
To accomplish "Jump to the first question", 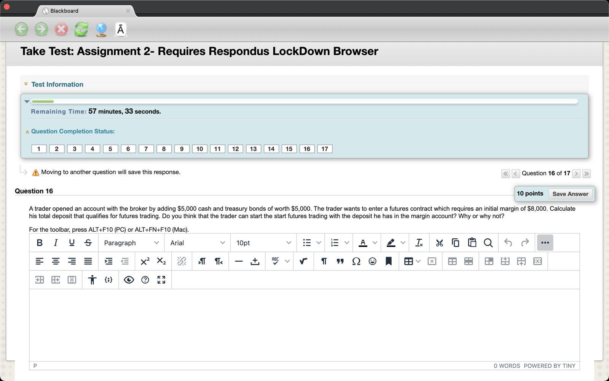I will coord(505,174).
